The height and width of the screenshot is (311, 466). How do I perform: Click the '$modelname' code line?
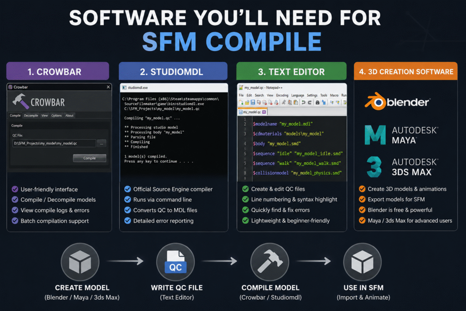(x=283, y=124)
